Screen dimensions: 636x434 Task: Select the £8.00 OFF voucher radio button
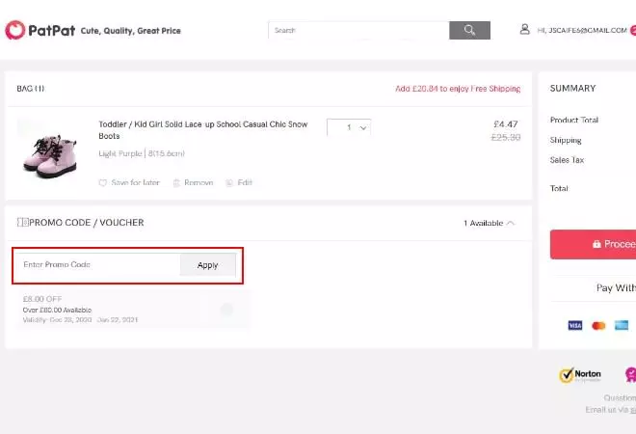click(226, 310)
